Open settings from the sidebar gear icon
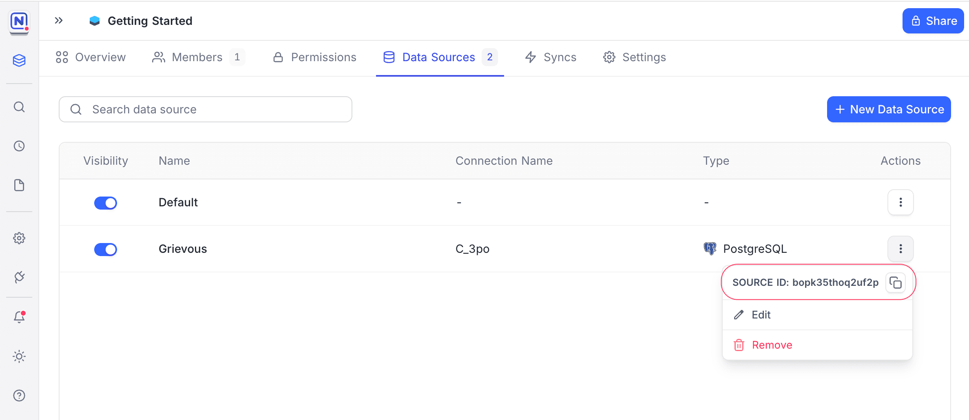Image resolution: width=969 pixels, height=420 pixels. pos(19,239)
